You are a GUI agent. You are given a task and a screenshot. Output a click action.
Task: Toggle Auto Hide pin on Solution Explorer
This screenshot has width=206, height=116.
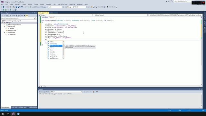tap(34, 13)
